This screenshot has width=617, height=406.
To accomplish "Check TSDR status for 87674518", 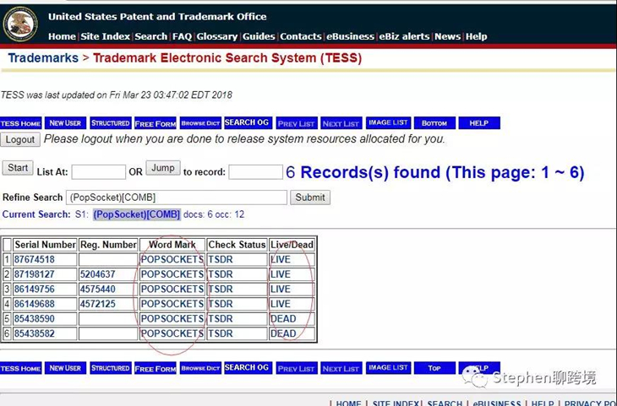I will point(221,260).
